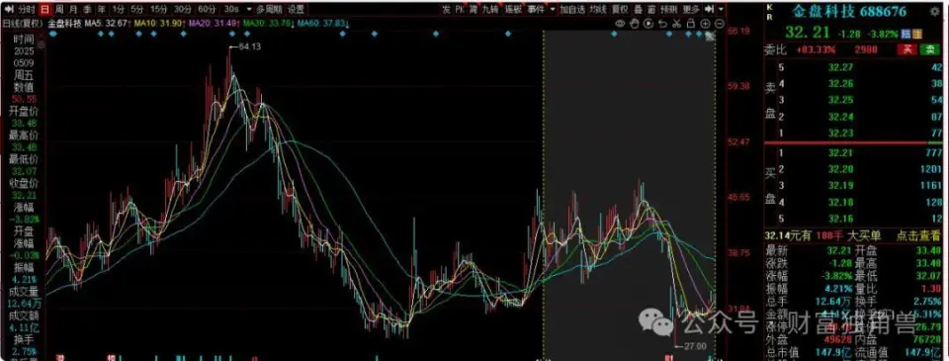This screenshot has height=361, width=949.
Task: Select the hand pan tool icon
Action: 635,23
